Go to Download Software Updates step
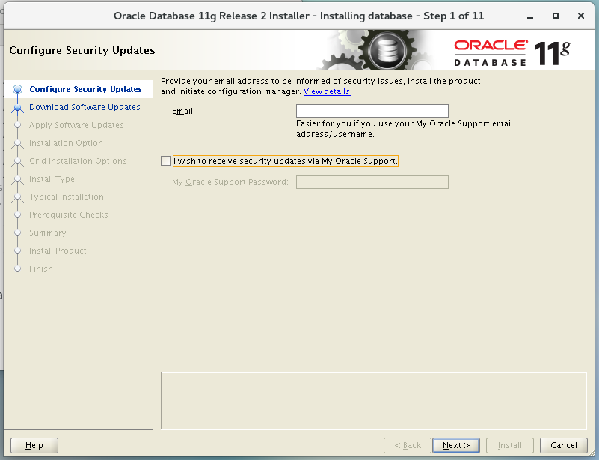This screenshot has width=599, height=460. 85,108
